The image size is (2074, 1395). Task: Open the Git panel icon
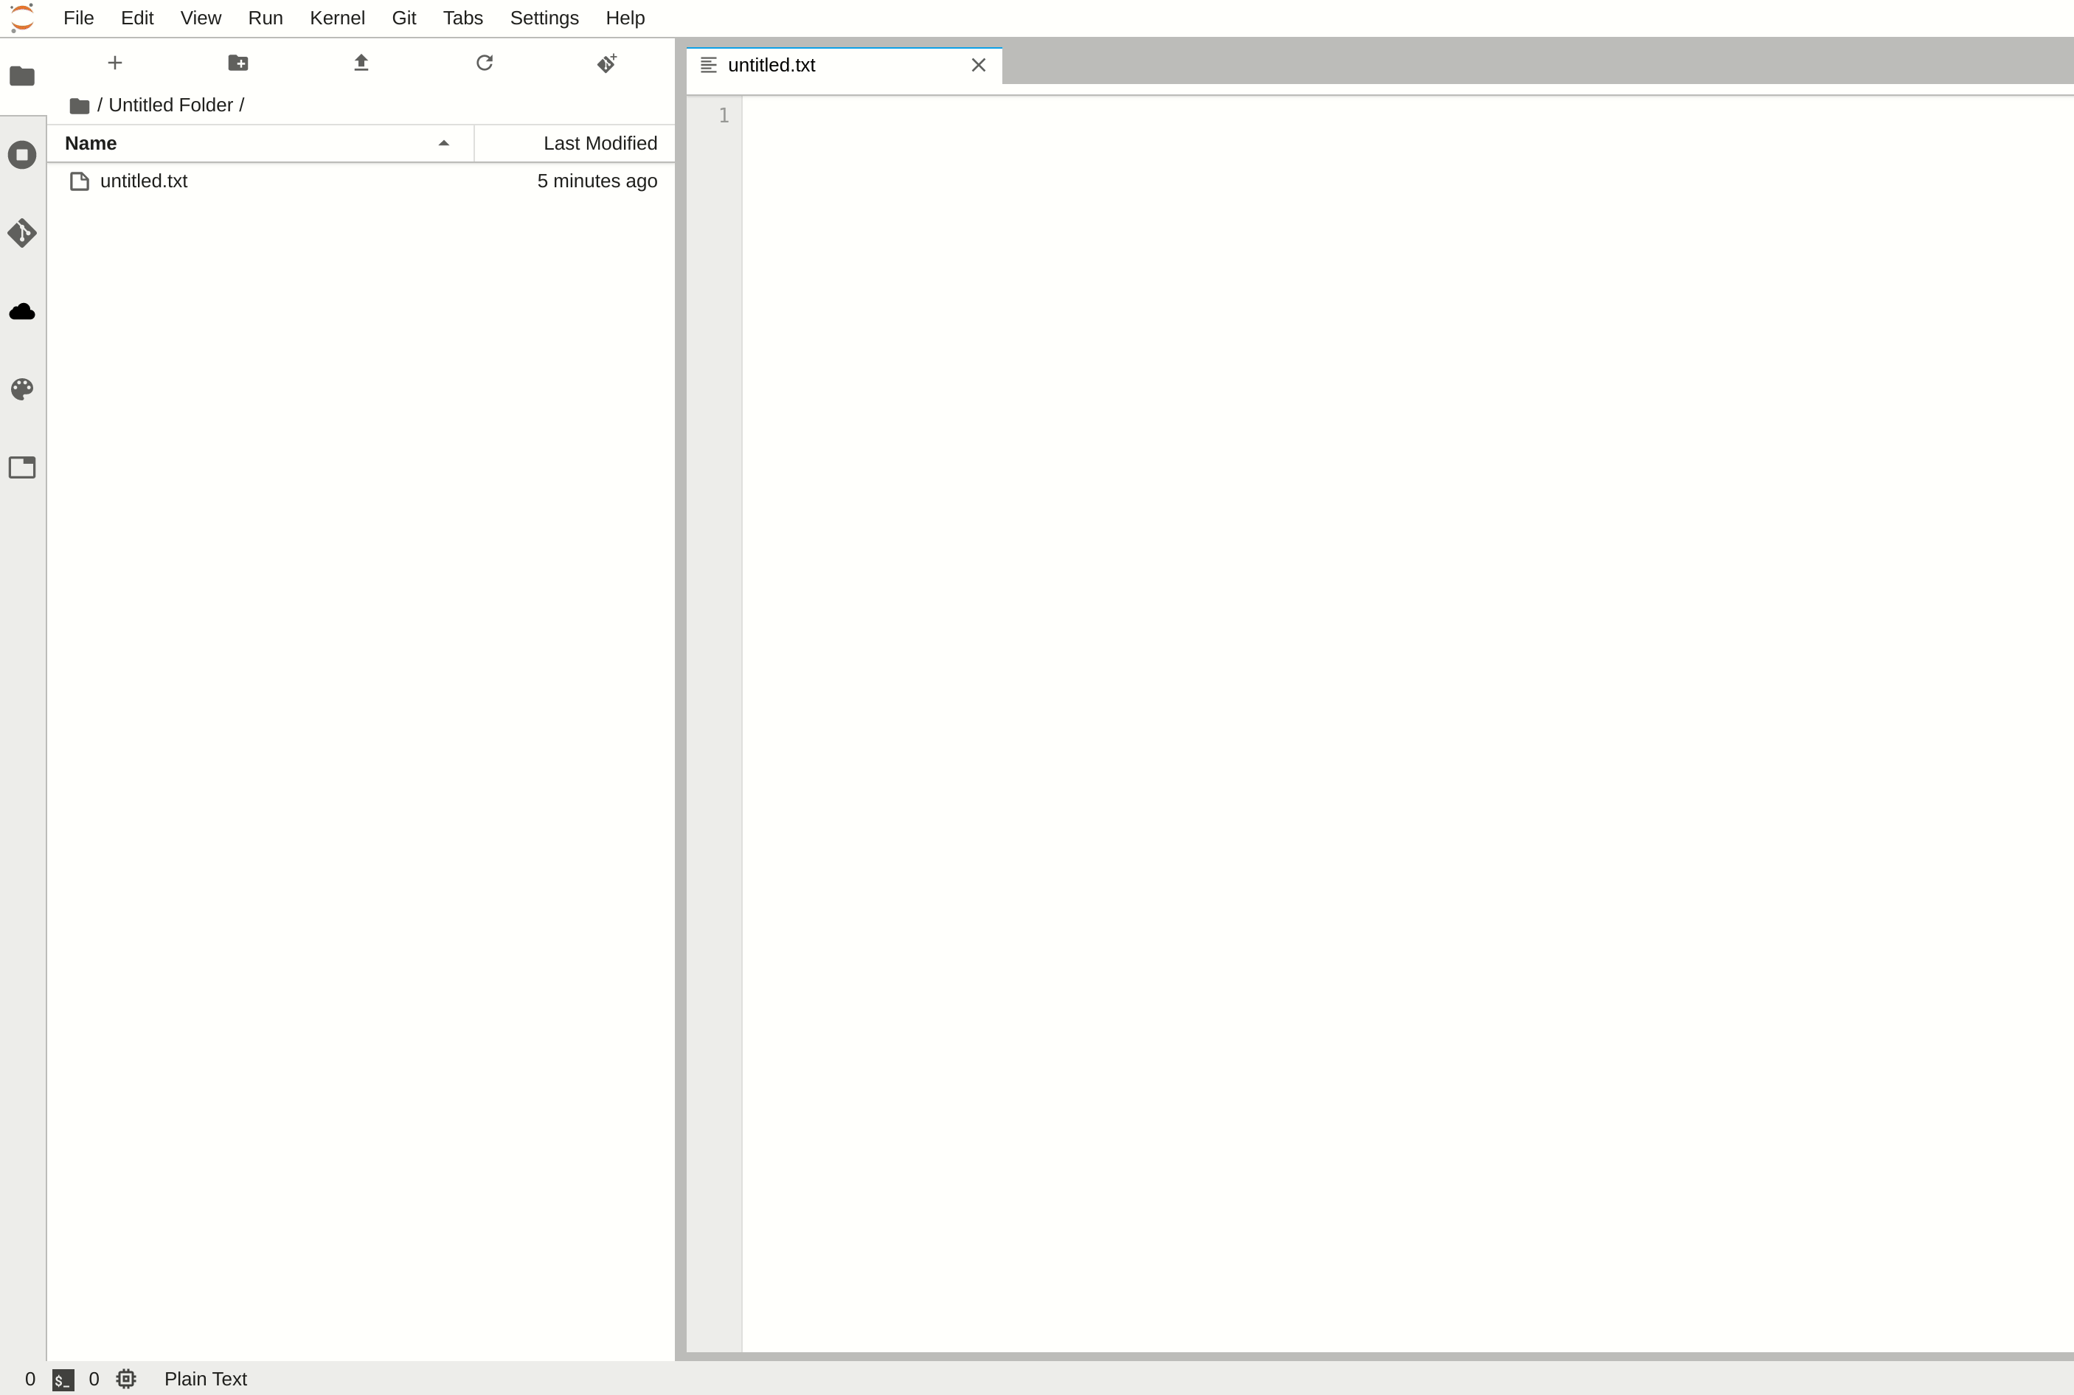coord(22,234)
